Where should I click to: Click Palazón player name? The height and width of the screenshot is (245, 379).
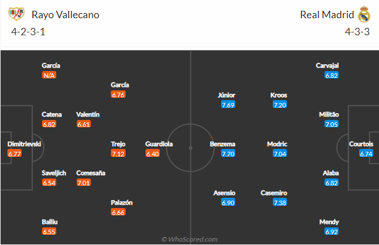tap(122, 202)
